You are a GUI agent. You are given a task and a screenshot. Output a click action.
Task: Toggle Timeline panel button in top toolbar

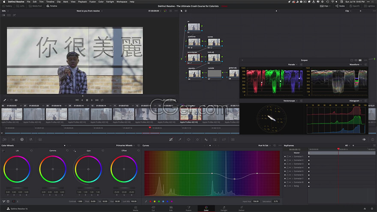tap(52, 6)
